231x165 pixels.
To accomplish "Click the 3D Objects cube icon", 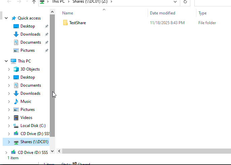I will tap(16, 69).
